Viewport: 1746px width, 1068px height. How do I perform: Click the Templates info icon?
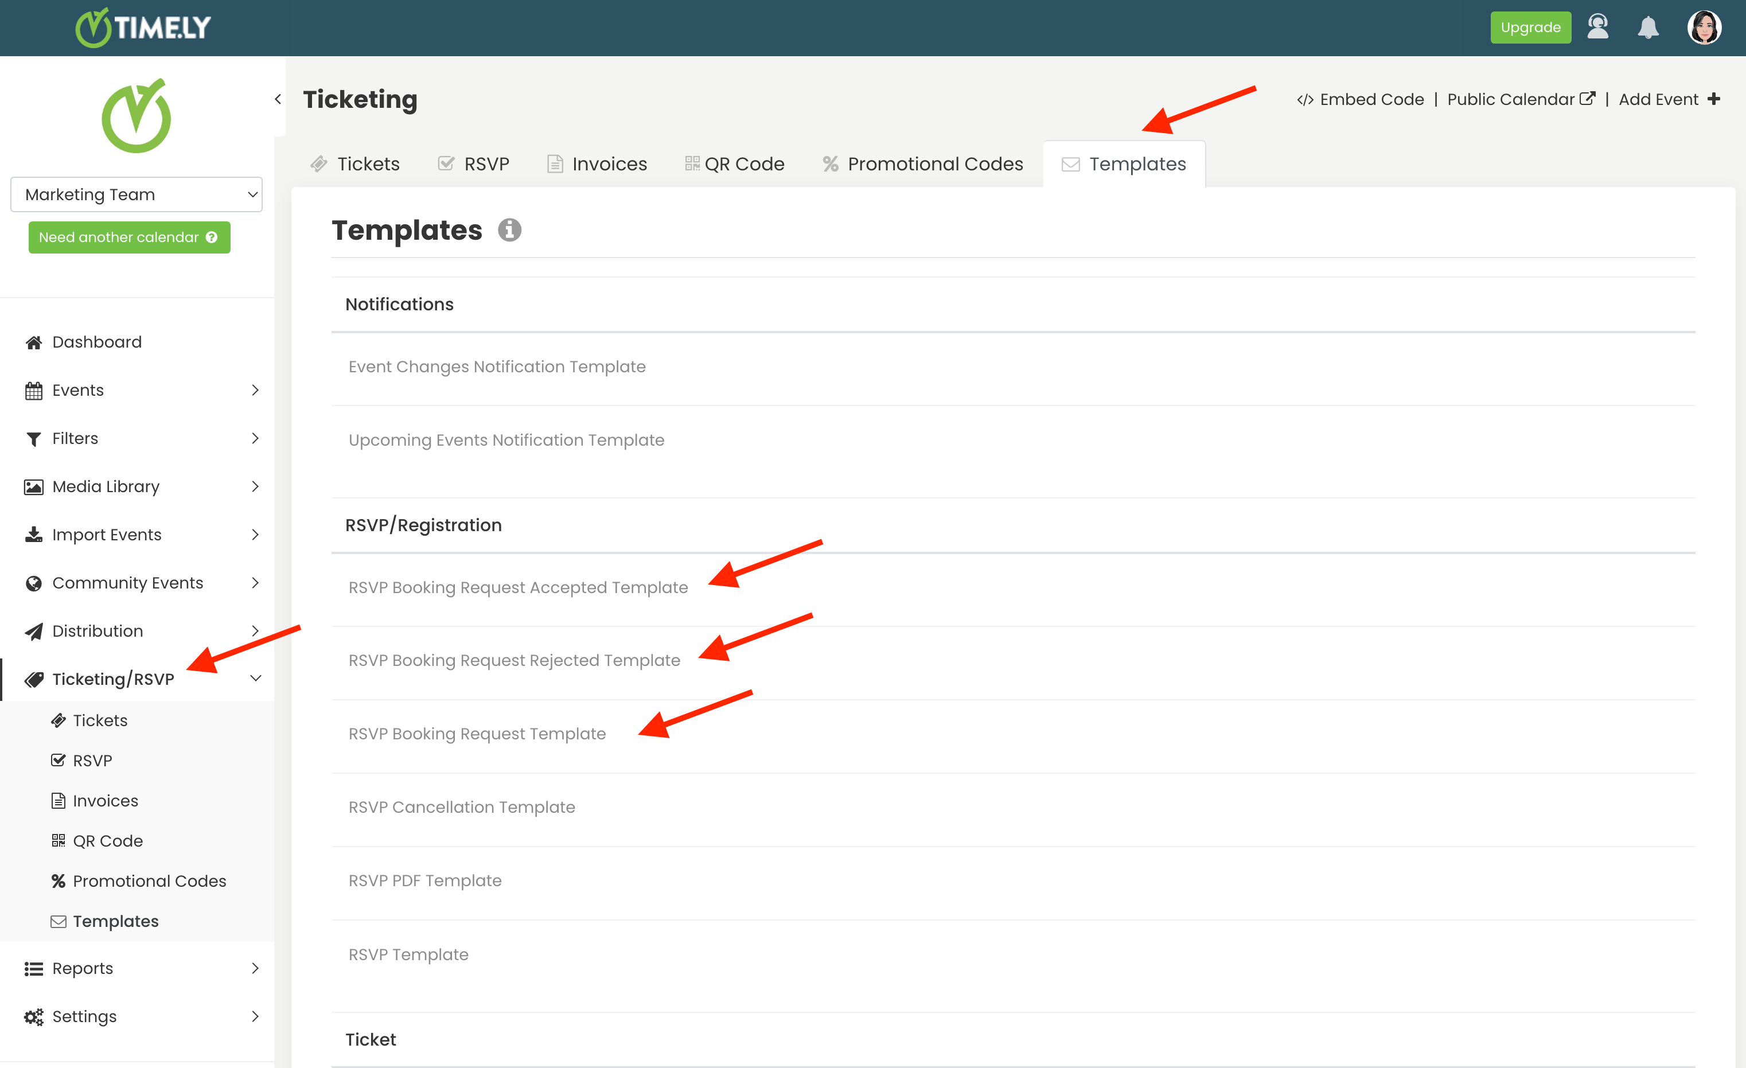tap(509, 231)
